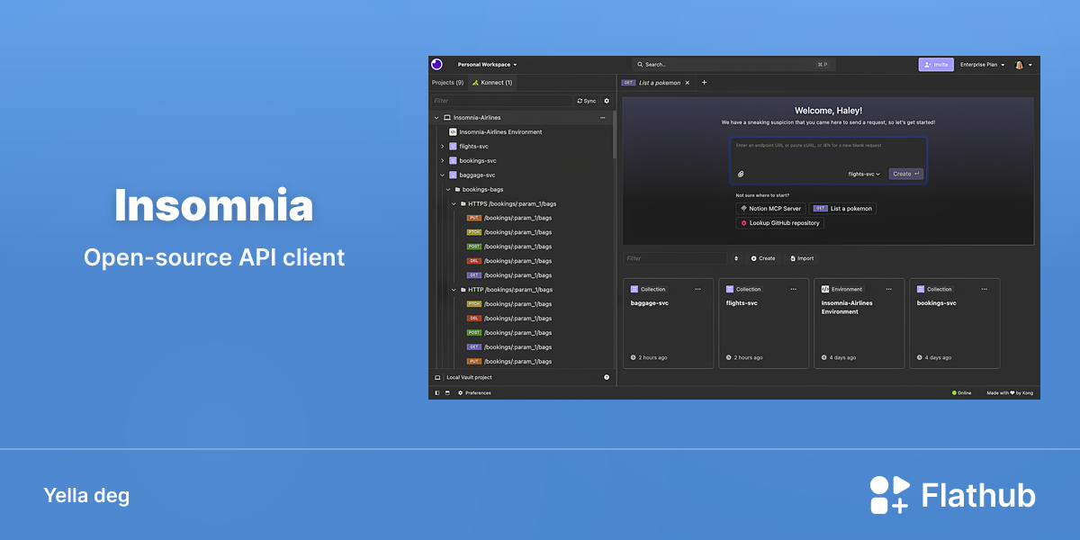Open POST request under HTTP folder
Image resolution: width=1080 pixels, height=540 pixels.
[x=509, y=333]
